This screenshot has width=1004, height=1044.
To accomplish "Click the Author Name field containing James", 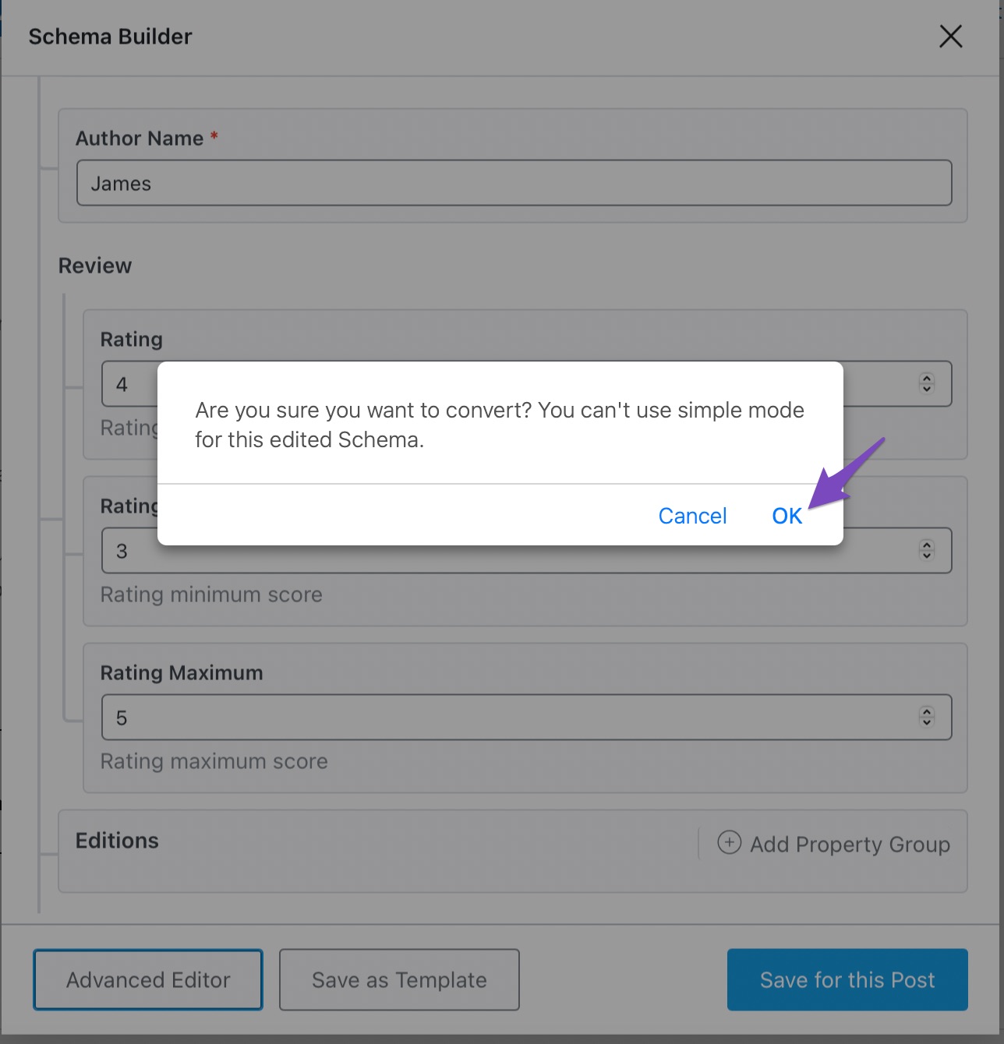I will (514, 183).
